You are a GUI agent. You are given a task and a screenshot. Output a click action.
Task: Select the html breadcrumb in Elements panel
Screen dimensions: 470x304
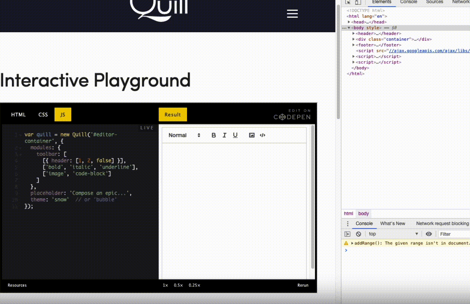(349, 214)
